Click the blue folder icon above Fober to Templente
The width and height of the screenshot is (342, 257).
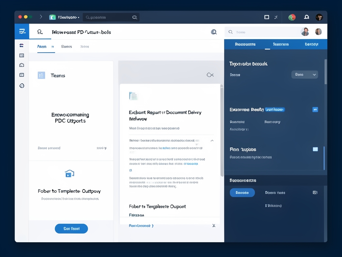69,174
